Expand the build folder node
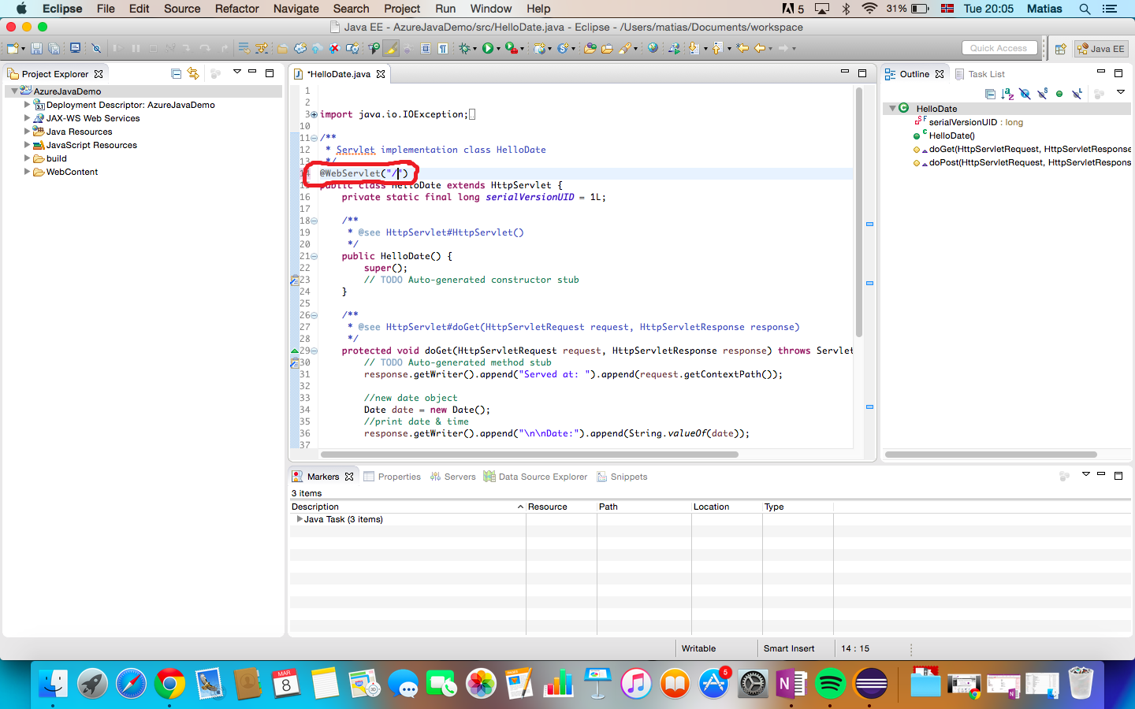Screen dimensions: 1135x709 (27, 158)
